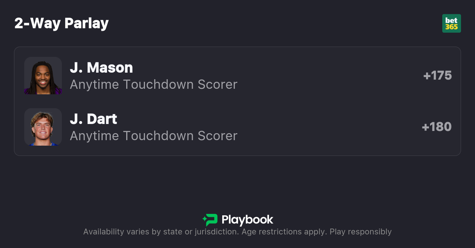The width and height of the screenshot is (475, 248).
Task: Click the sparkle star on the Playbook logo
Action: click(x=204, y=220)
